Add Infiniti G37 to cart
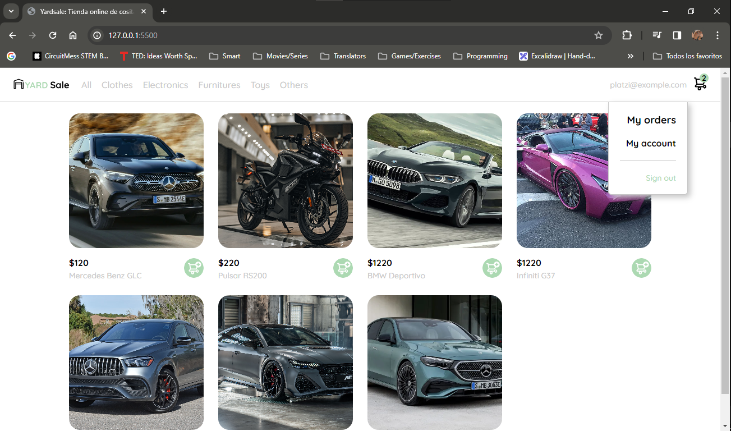This screenshot has width=731, height=431. [x=641, y=268]
